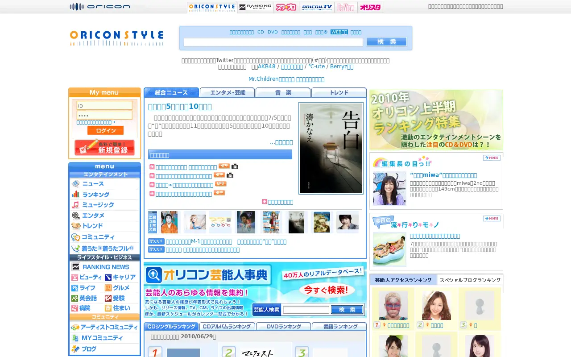Image resolution: width=571 pixels, height=357 pixels.
Task: Switch to the トレンド news tab
Action: [x=339, y=92]
